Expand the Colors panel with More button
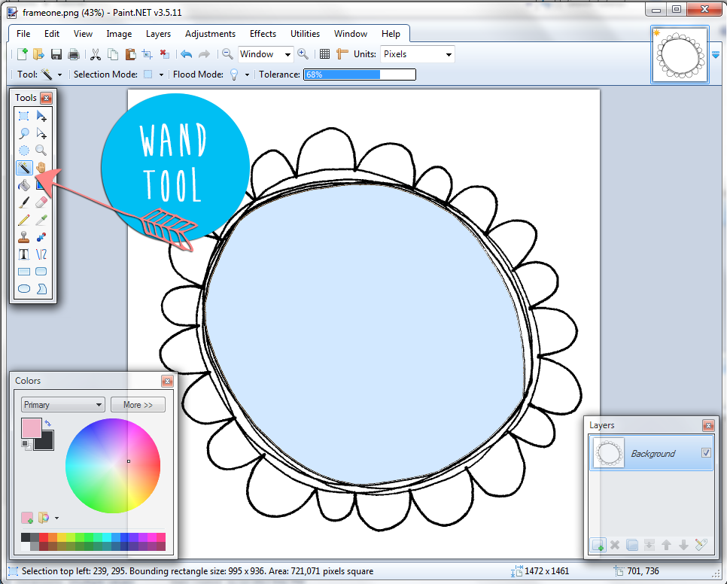The image size is (727, 584). (138, 405)
